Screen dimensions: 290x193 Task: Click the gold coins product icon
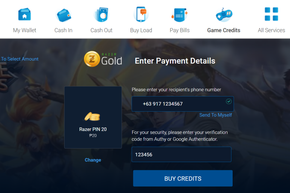[92, 116]
